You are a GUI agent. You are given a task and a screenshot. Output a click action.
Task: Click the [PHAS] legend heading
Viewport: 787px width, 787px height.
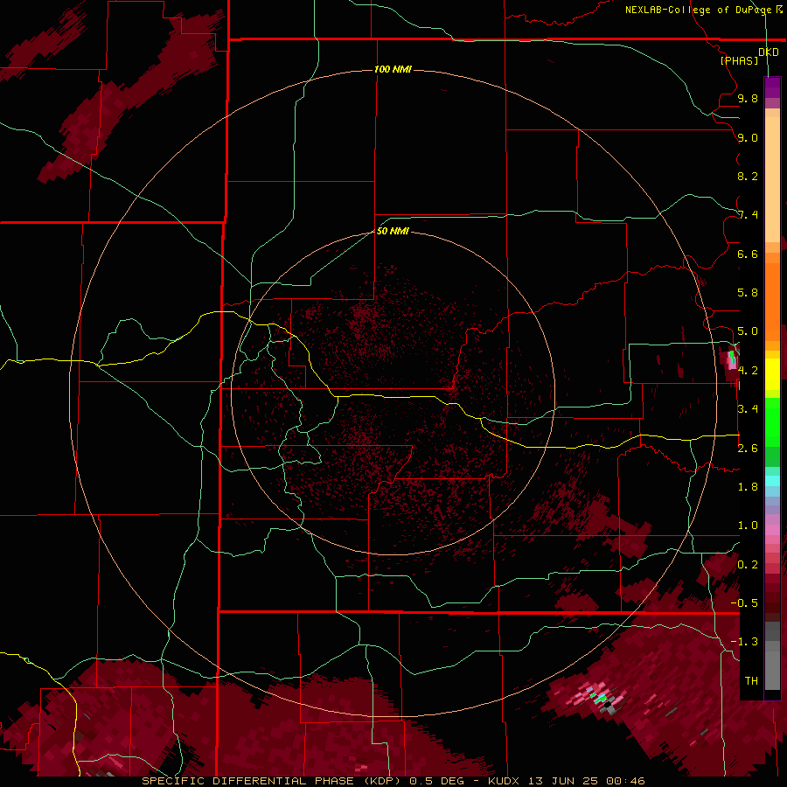pyautogui.click(x=739, y=60)
